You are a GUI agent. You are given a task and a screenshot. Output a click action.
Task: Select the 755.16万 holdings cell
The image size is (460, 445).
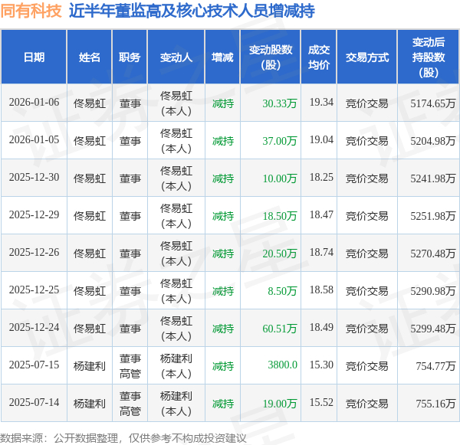pyautogui.click(x=435, y=404)
